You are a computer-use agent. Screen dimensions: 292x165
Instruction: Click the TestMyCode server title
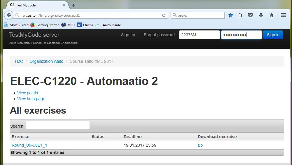click(34, 35)
